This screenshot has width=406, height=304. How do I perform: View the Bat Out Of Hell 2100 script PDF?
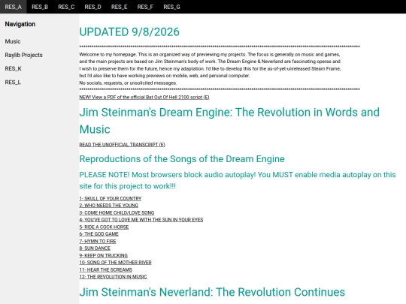coord(144,97)
